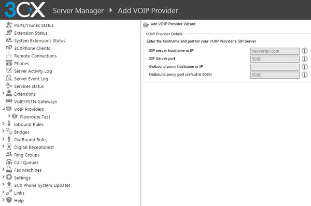Open Call Queues
Screen dimensions: 311x206
[26, 163]
